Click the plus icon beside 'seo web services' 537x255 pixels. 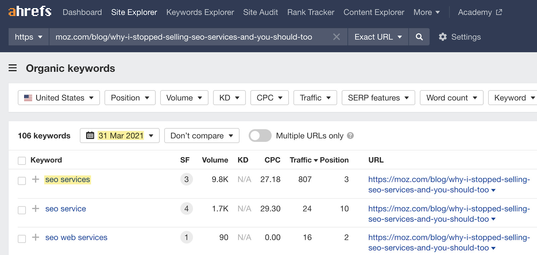pyautogui.click(x=36, y=238)
